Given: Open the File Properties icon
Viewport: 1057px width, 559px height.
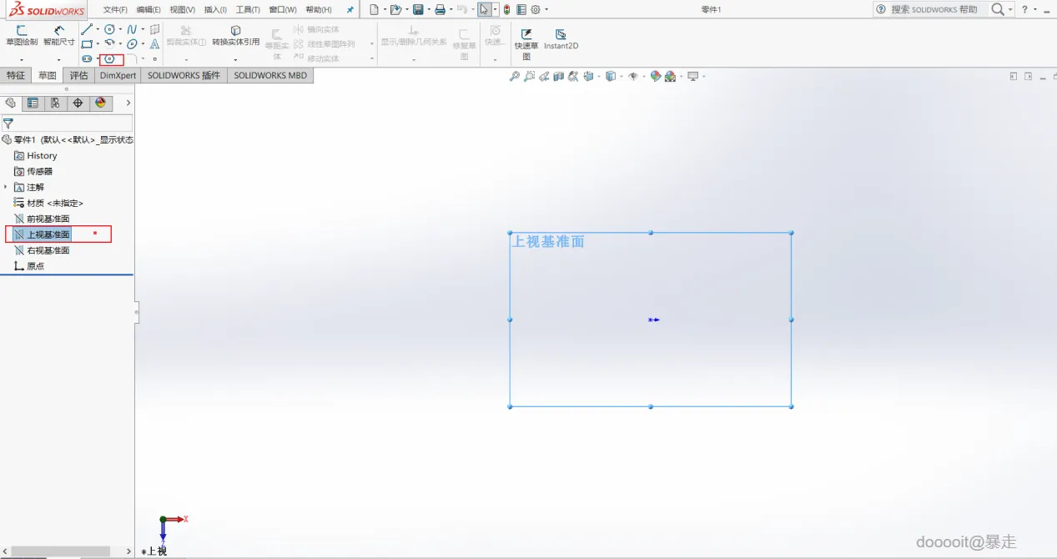Looking at the screenshot, I should click(x=521, y=9).
